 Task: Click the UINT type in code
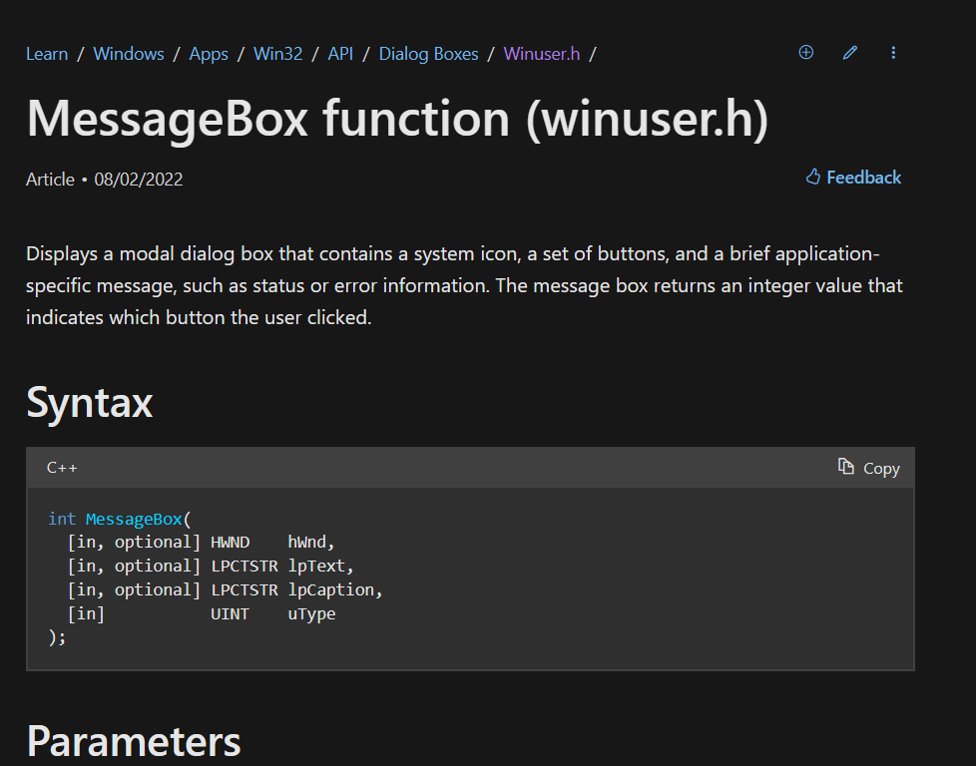(x=230, y=614)
